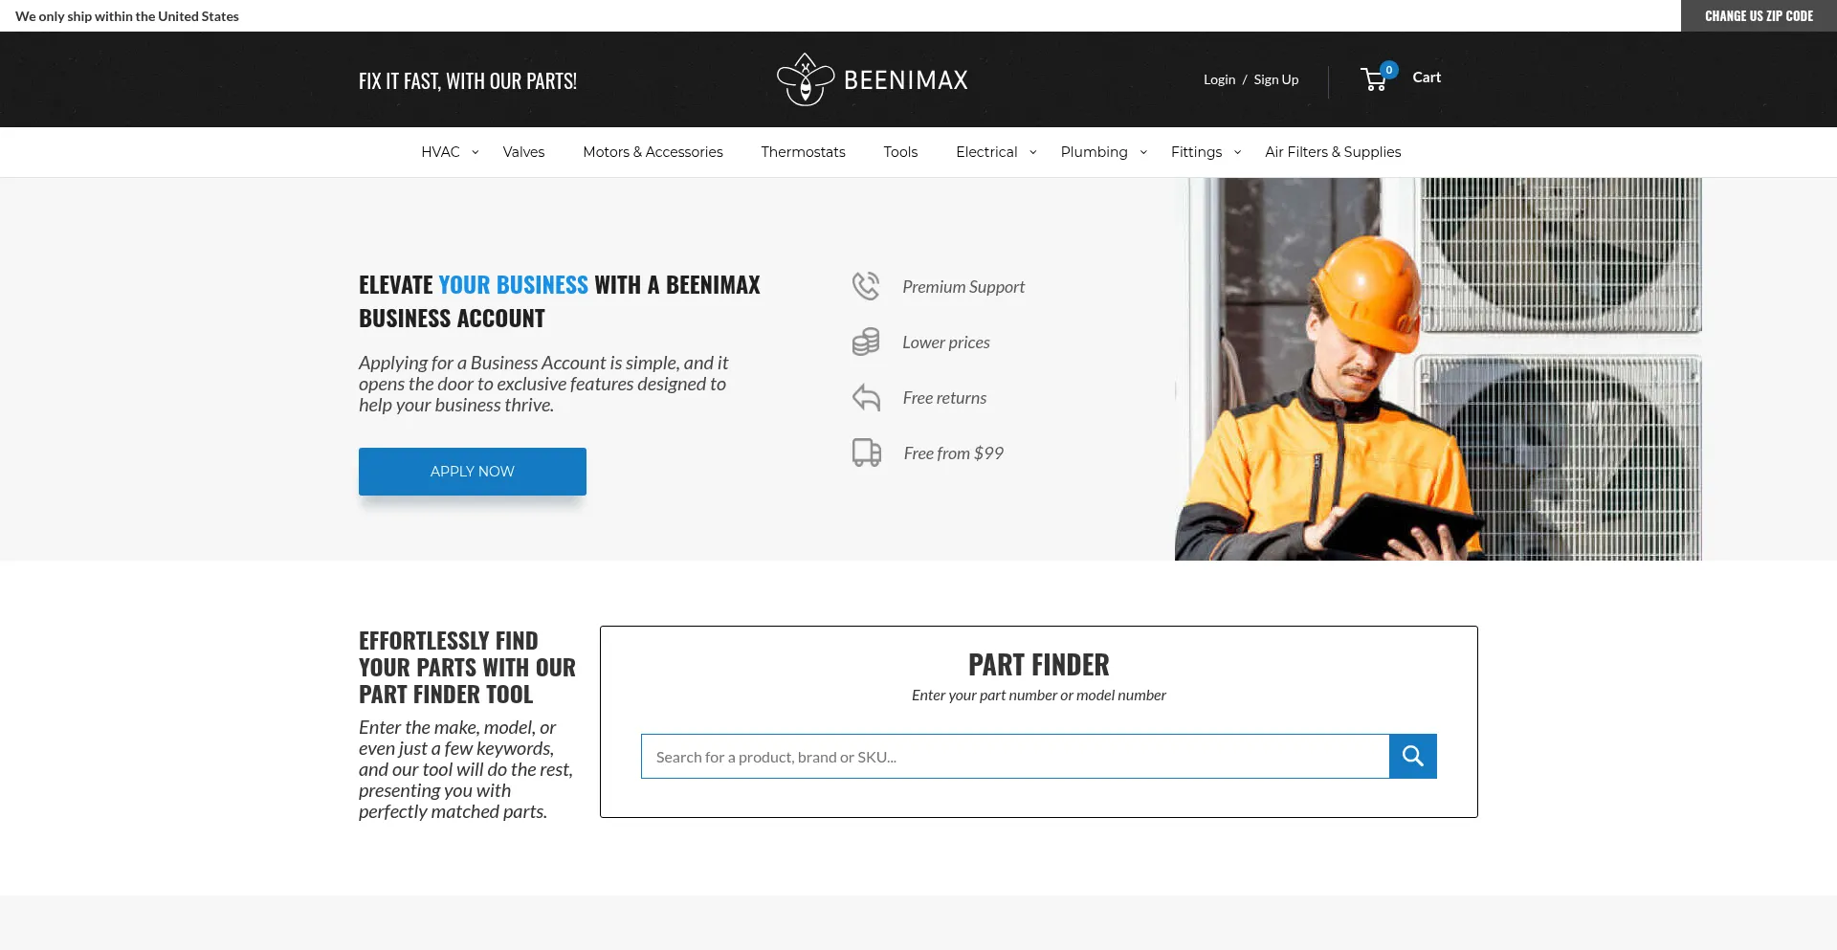The height and width of the screenshot is (950, 1837).
Task: Click 'We only ship within the United States' notice
Action: pos(127,16)
